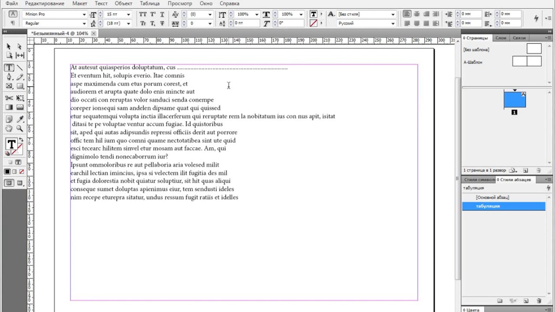555x312 pixels.
Task: Open the [Без стиля] character style dropdown
Action: [x=393, y=14]
